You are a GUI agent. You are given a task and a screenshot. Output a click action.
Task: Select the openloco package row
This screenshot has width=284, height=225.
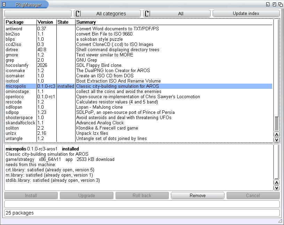(139, 96)
